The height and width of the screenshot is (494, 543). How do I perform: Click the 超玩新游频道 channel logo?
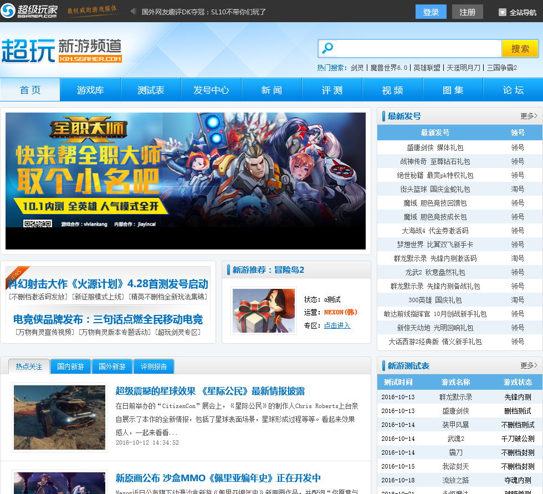click(x=62, y=50)
